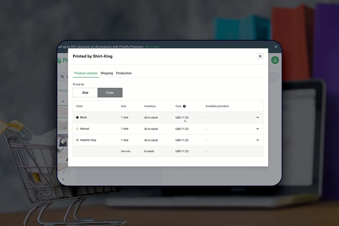339x226 pixels.
Task: Open the user account icon
Action: tap(275, 60)
